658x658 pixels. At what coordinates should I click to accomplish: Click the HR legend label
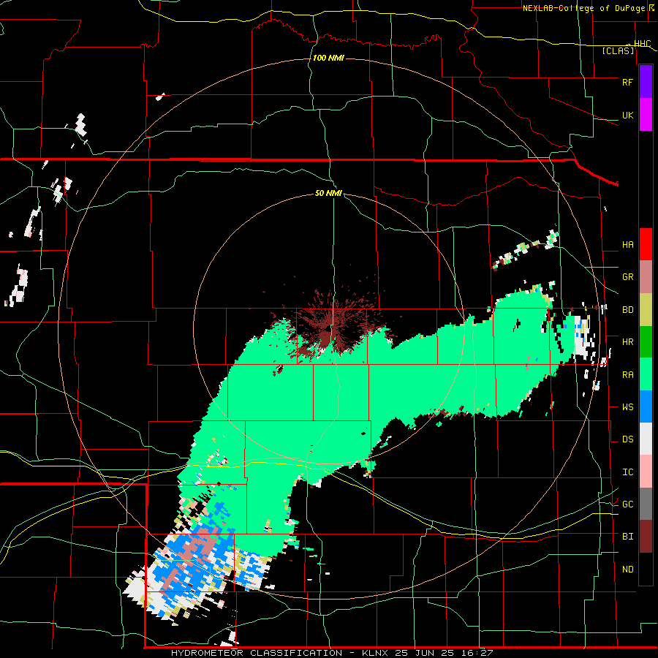click(627, 342)
